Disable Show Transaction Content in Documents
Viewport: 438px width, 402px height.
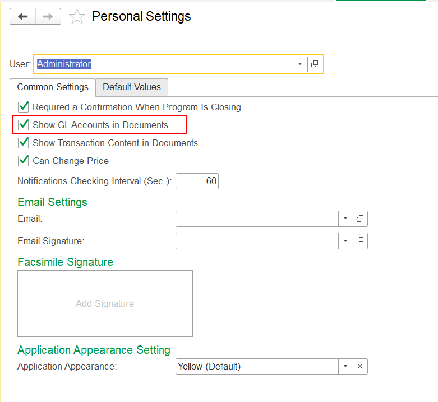tap(24, 143)
